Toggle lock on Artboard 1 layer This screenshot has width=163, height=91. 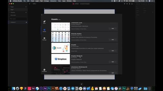[26, 22]
